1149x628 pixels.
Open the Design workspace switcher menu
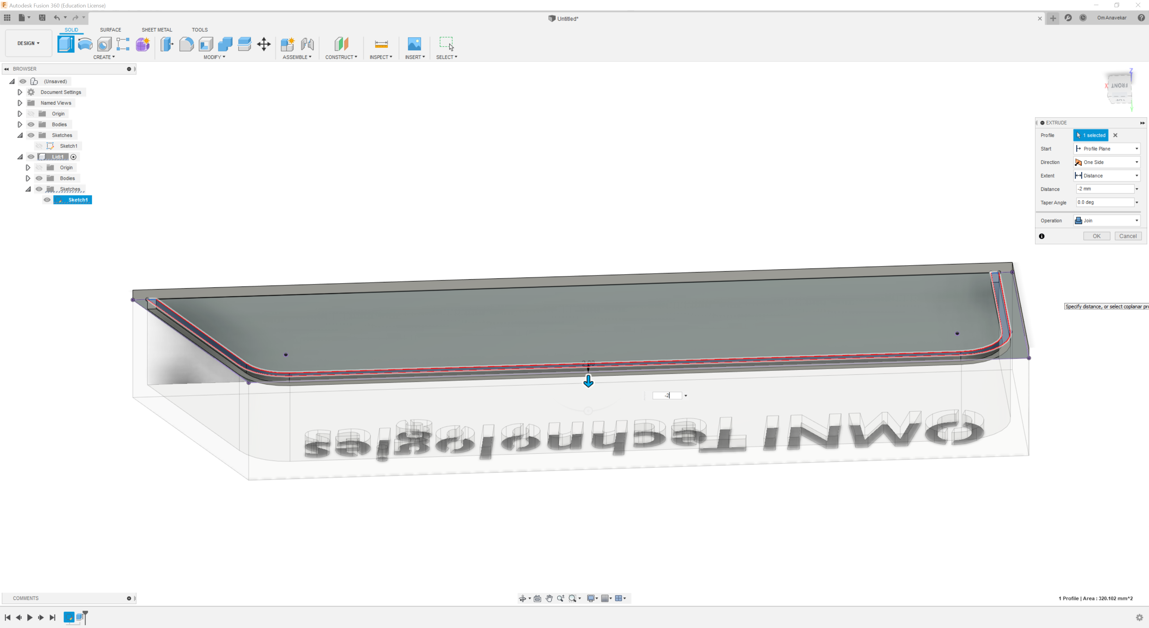[x=28, y=43]
